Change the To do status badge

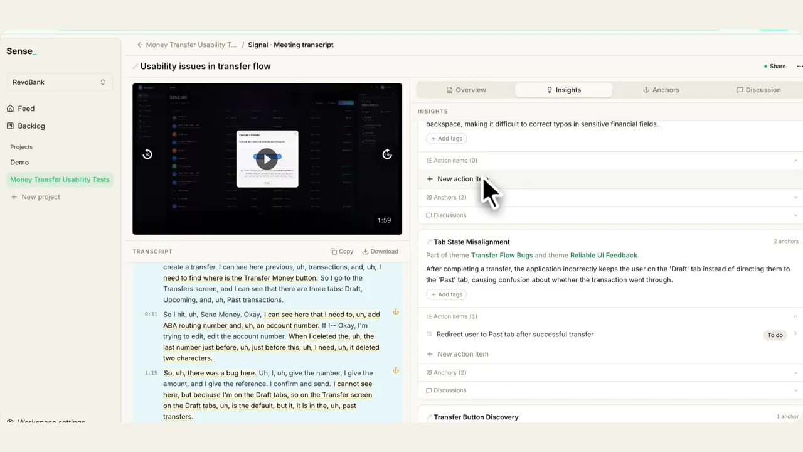[x=775, y=335]
